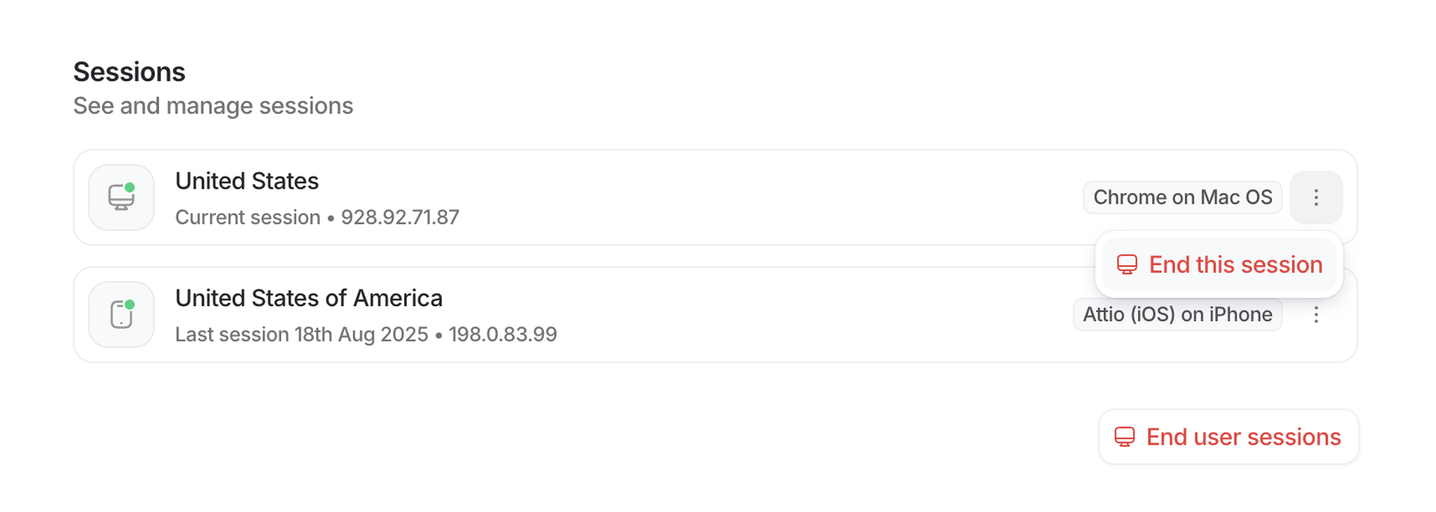The image size is (1436, 512).
Task: Click the See and manage sessions subtitle
Action: (213, 106)
